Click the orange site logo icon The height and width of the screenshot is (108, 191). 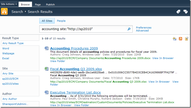[x=4, y=11]
